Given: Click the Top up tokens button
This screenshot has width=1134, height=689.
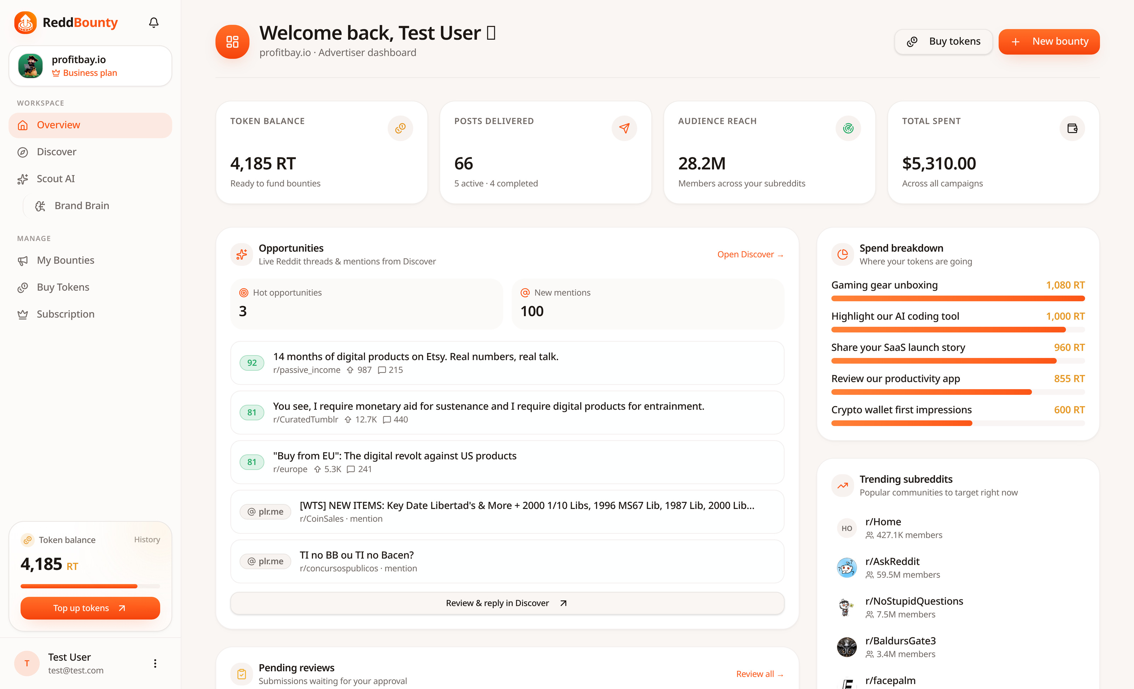Looking at the screenshot, I should [x=90, y=609].
